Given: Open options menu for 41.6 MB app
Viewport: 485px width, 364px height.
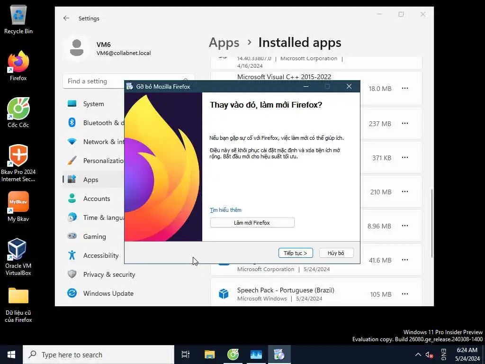Looking at the screenshot, I should tap(404, 260).
